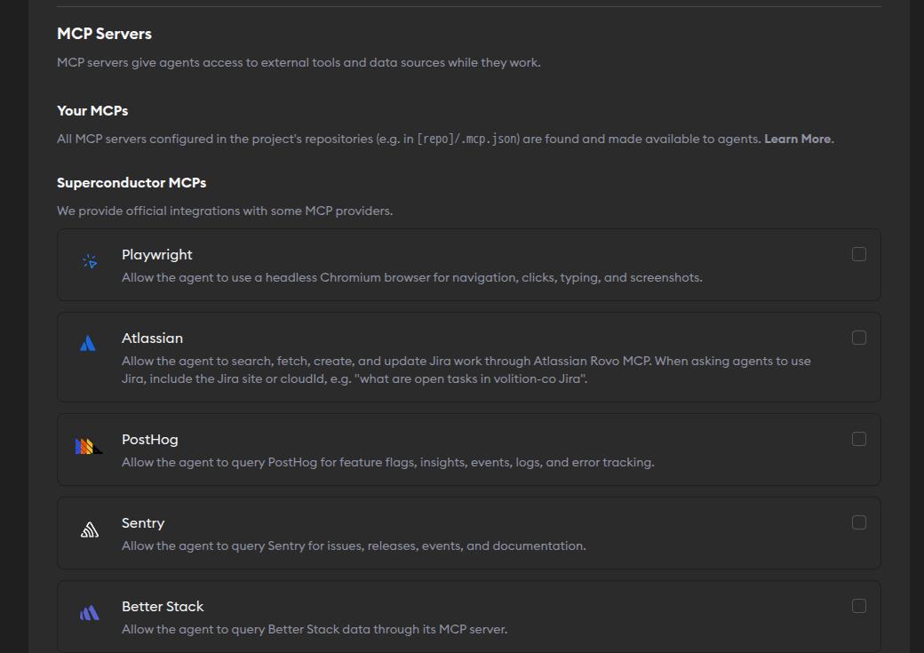The image size is (924, 653).
Task: Click the Playwright cursor icon
Action: click(x=90, y=261)
